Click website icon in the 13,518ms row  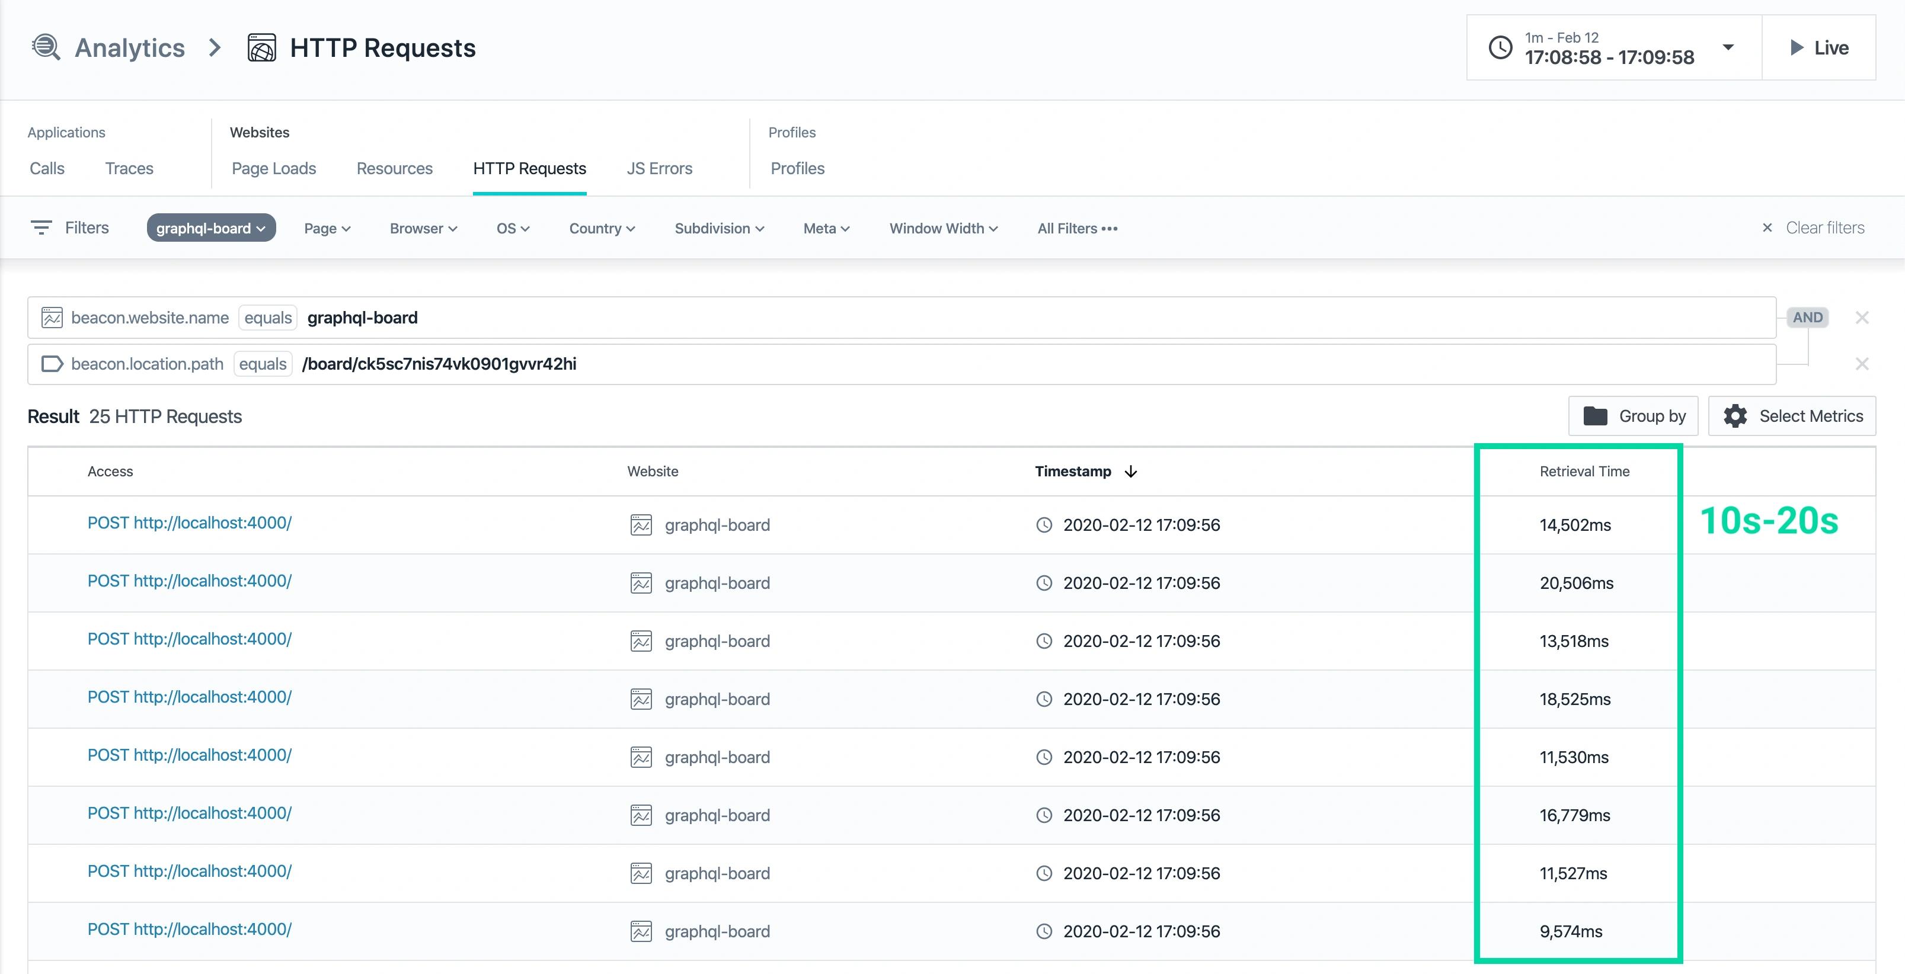pos(641,642)
